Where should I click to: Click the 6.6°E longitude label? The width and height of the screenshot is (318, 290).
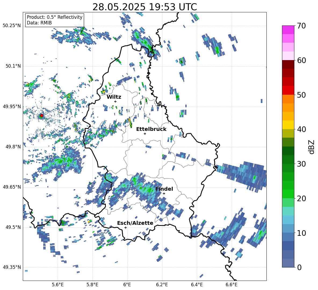232,285
